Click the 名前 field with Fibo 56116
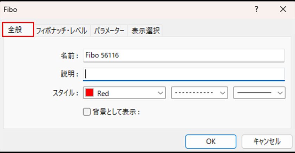Image resolution: width=295 pixels, height=153 pixels. coord(184,55)
